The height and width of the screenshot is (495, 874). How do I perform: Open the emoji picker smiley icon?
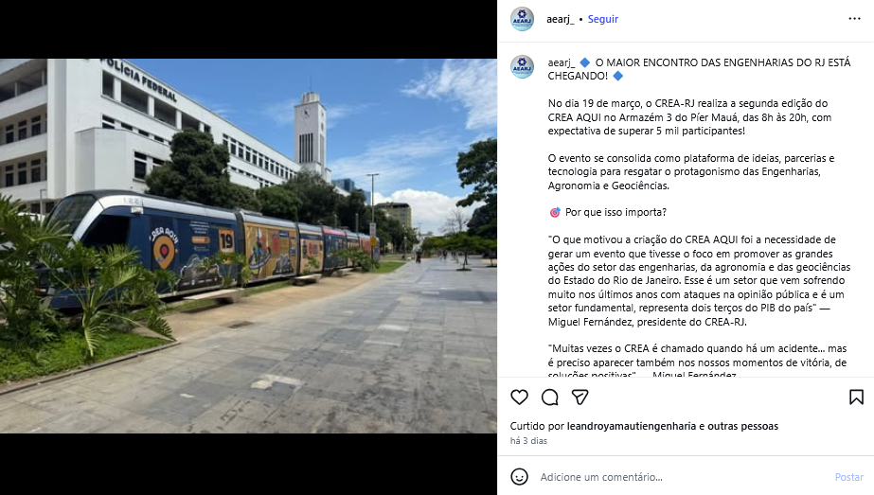(x=519, y=477)
